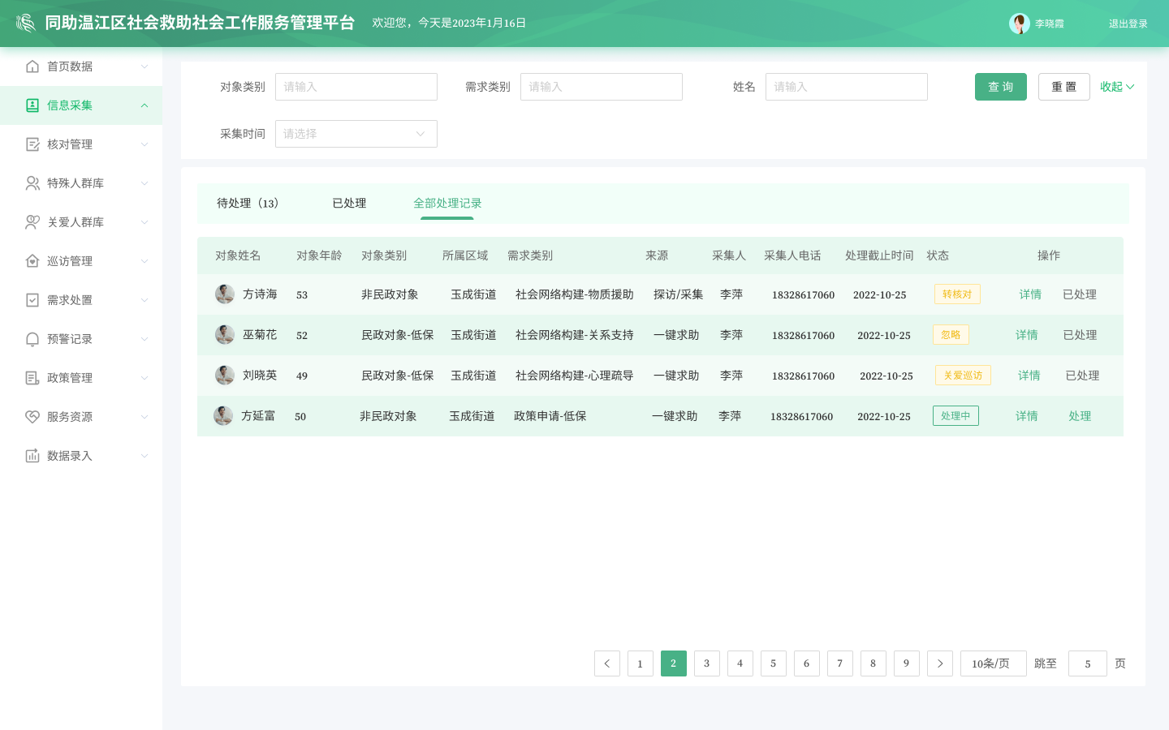Click user avatar of 李晓霞
This screenshot has width=1169, height=730.
tap(1020, 24)
